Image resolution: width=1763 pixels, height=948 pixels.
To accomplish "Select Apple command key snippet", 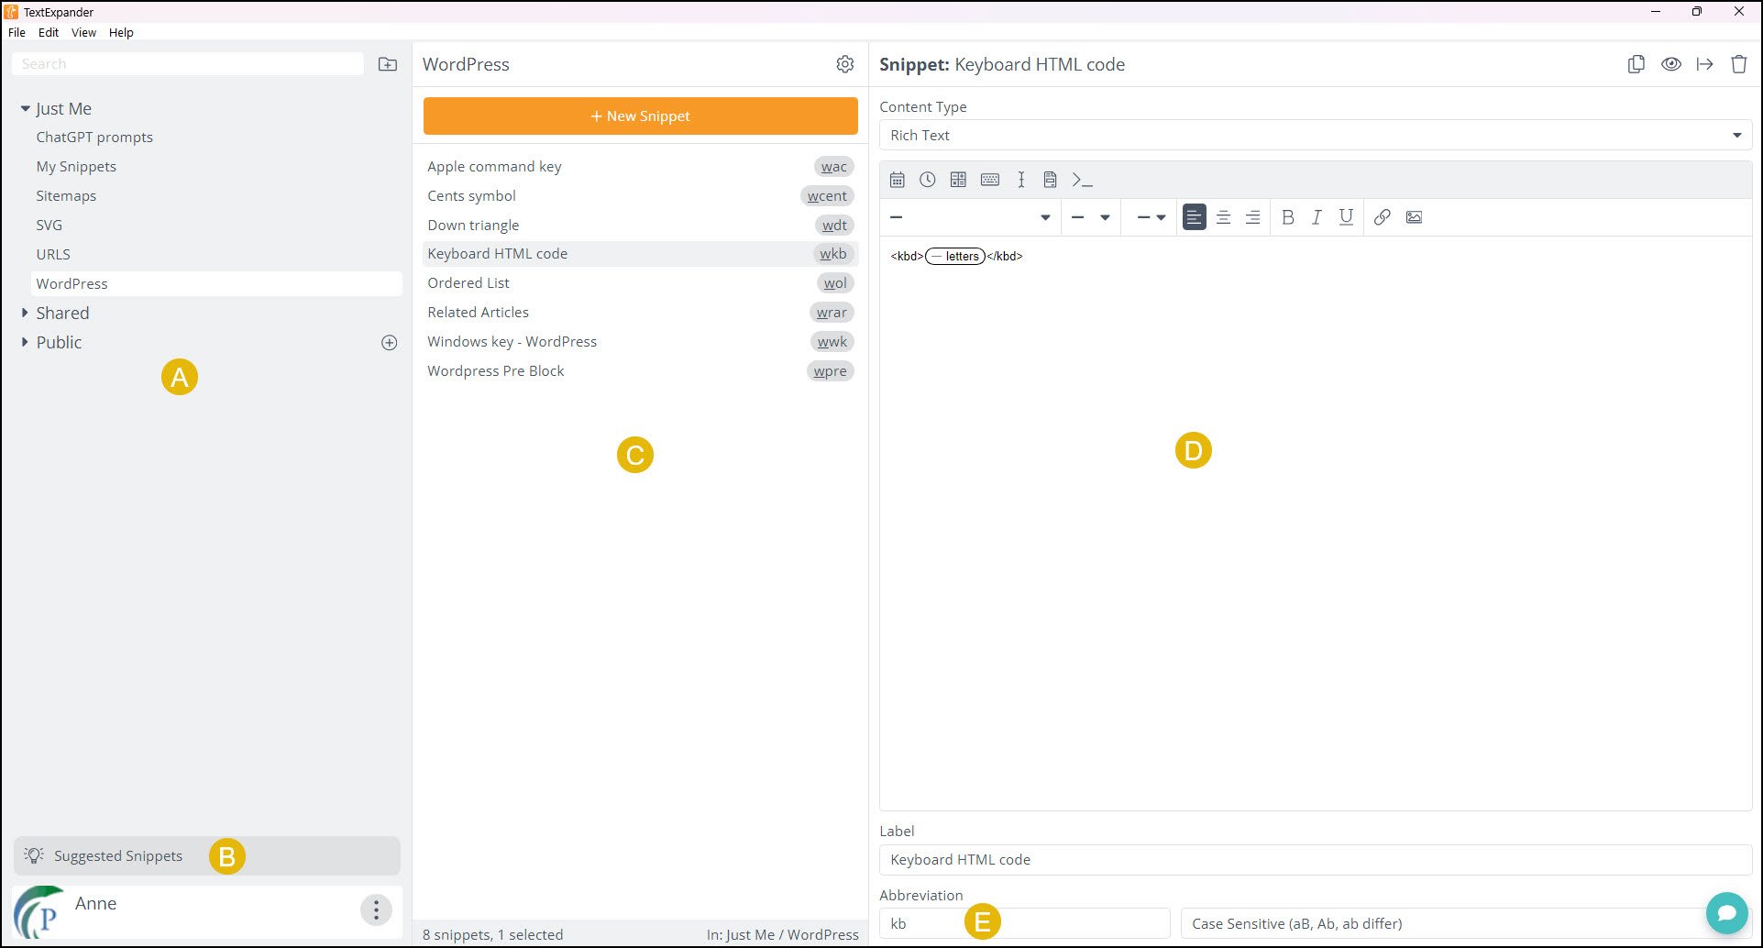I will 640,167.
